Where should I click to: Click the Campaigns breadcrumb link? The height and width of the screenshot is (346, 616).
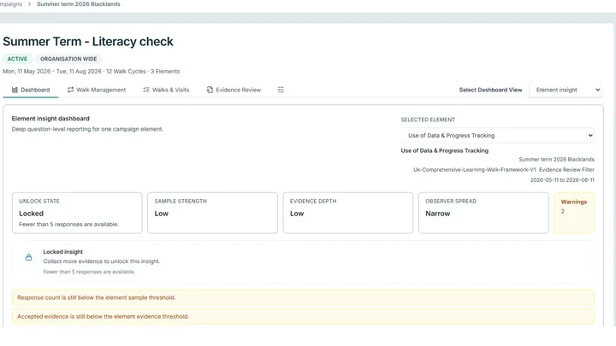(11, 4)
